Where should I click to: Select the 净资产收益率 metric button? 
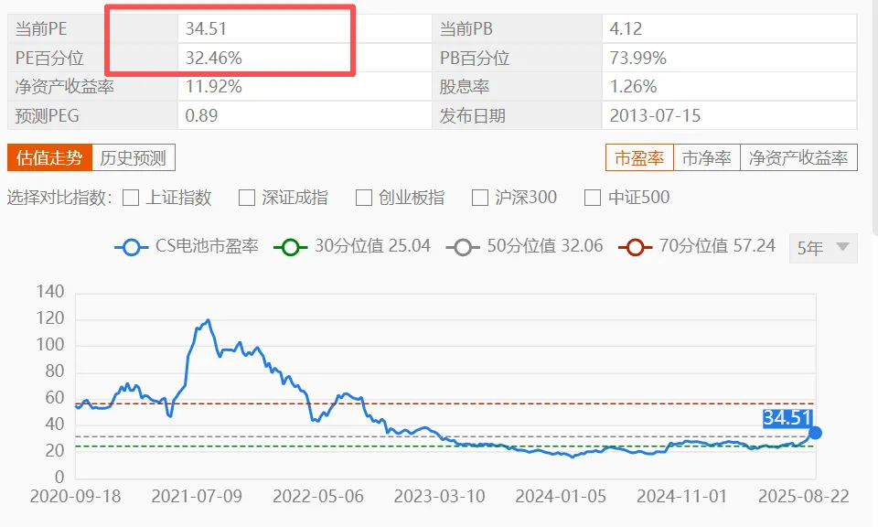pos(798,157)
